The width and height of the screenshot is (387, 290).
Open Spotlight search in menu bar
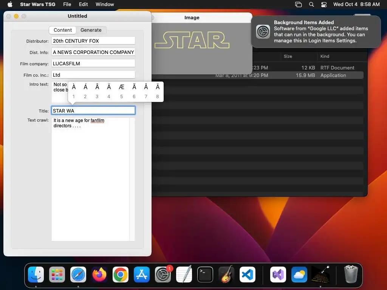tap(311, 4)
